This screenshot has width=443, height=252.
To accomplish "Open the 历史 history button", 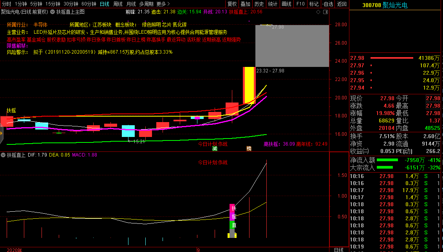I will (259, 4).
